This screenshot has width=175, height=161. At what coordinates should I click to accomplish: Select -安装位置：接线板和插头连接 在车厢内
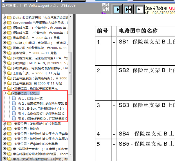coord(40,139)
